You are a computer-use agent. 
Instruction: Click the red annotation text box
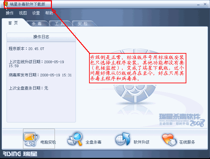click(x=138, y=68)
